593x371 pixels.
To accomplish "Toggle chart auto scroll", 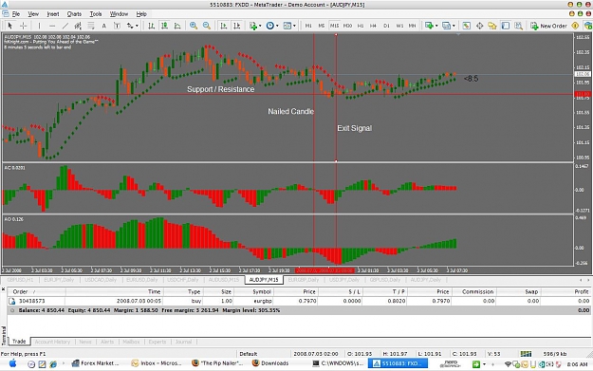I will [x=224, y=26].
